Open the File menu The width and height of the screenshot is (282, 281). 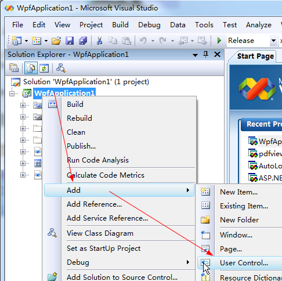click(17, 25)
